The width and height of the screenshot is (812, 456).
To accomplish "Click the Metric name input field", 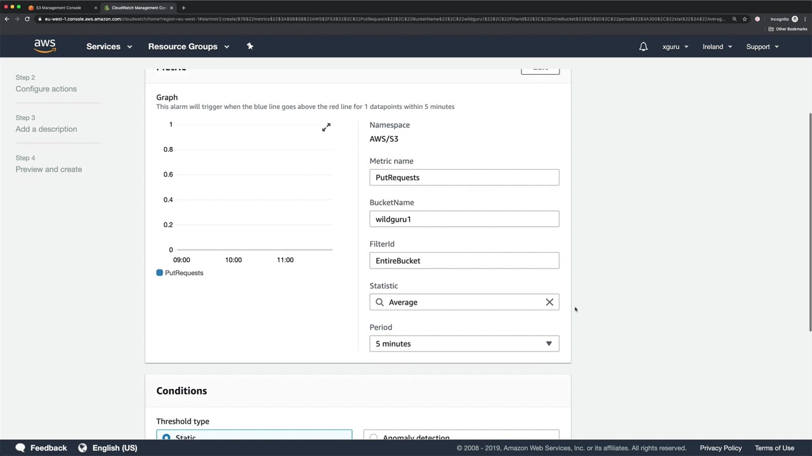I will pyautogui.click(x=464, y=177).
